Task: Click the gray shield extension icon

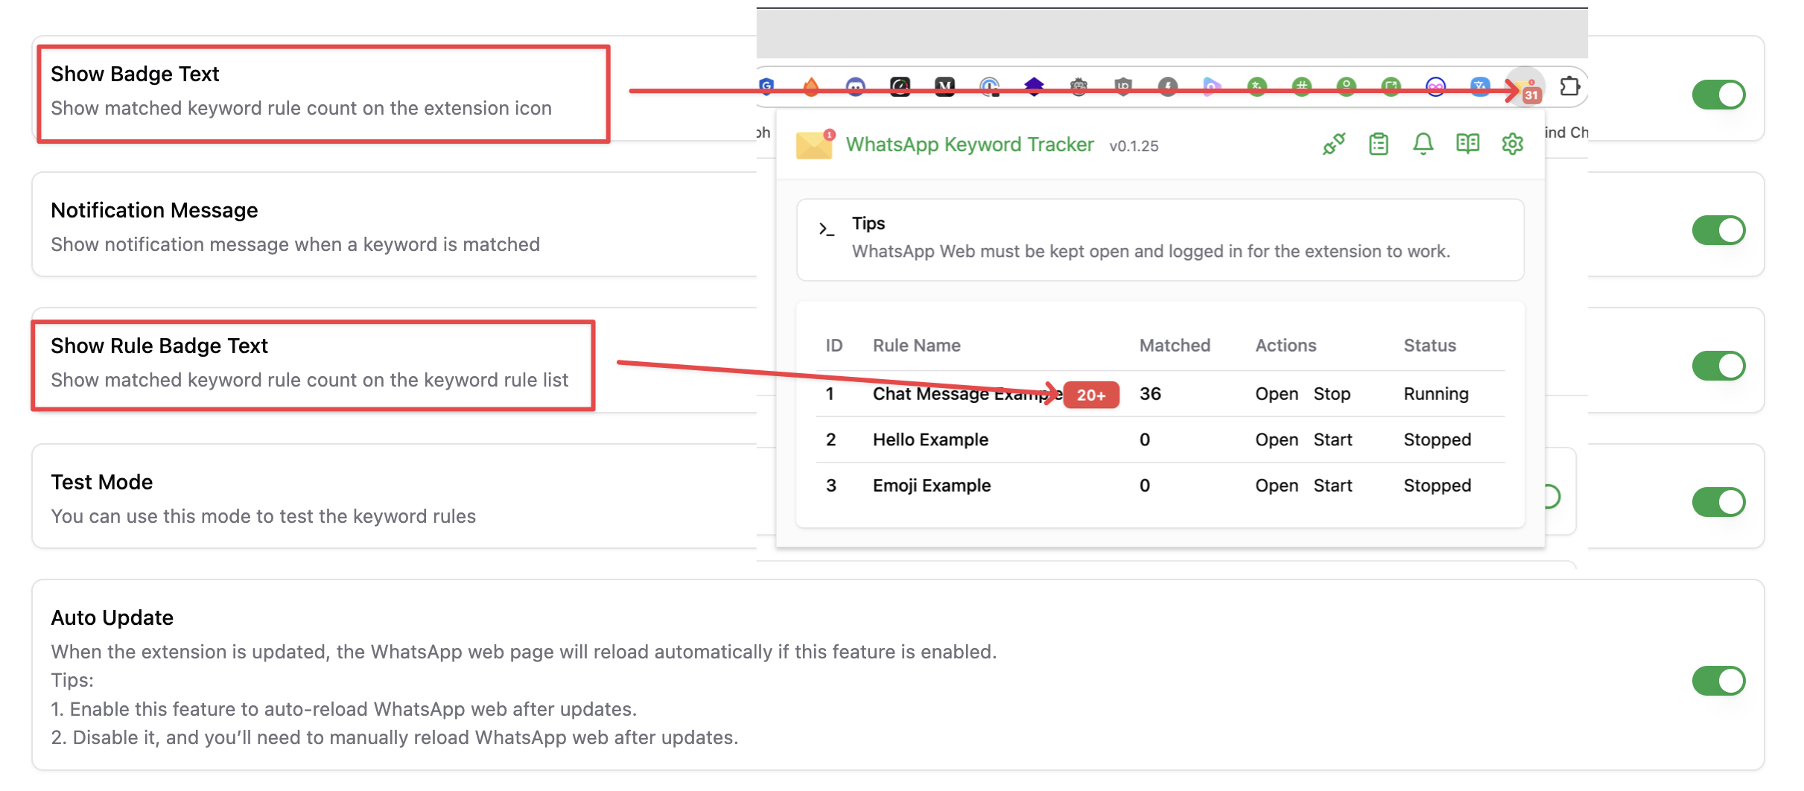Action: click(x=1123, y=87)
